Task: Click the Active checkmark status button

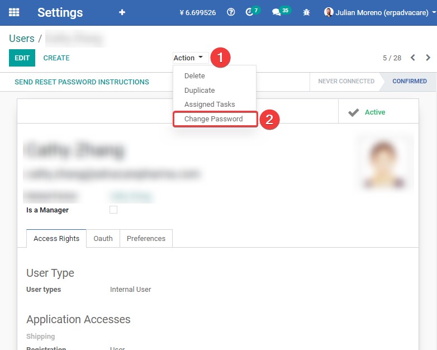Action: (x=378, y=112)
